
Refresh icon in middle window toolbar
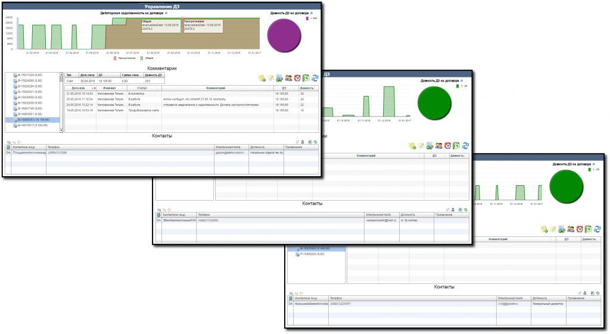coord(465,145)
